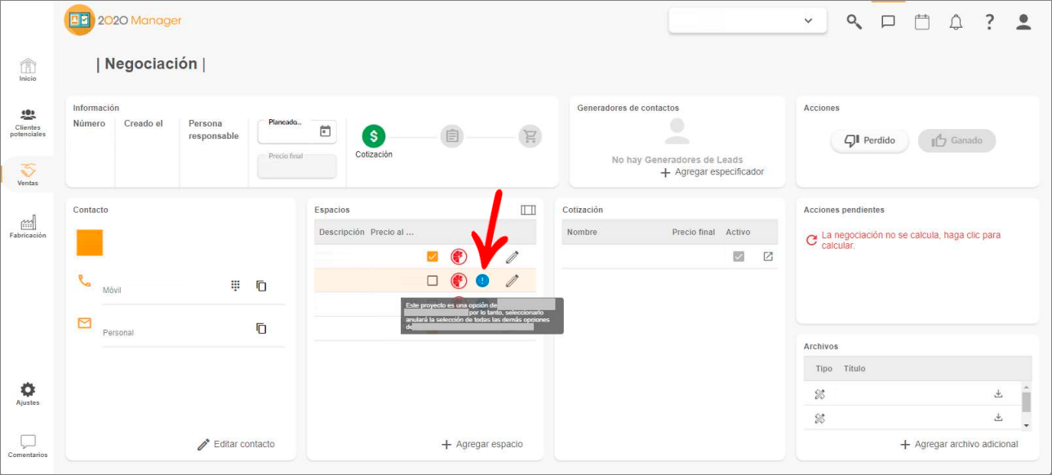Screen dimensions: 1052x475
Task: Click the Tipo column header in Archivos
Action: (824, 368)
